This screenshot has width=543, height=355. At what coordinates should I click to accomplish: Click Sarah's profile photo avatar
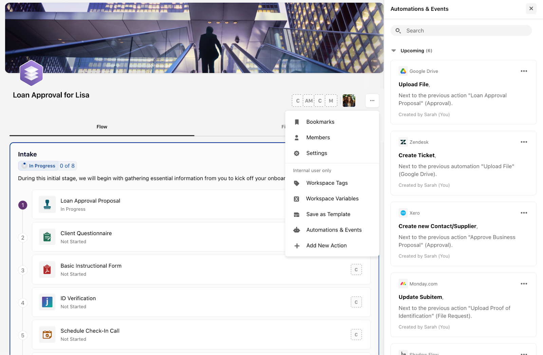[349, 101]
